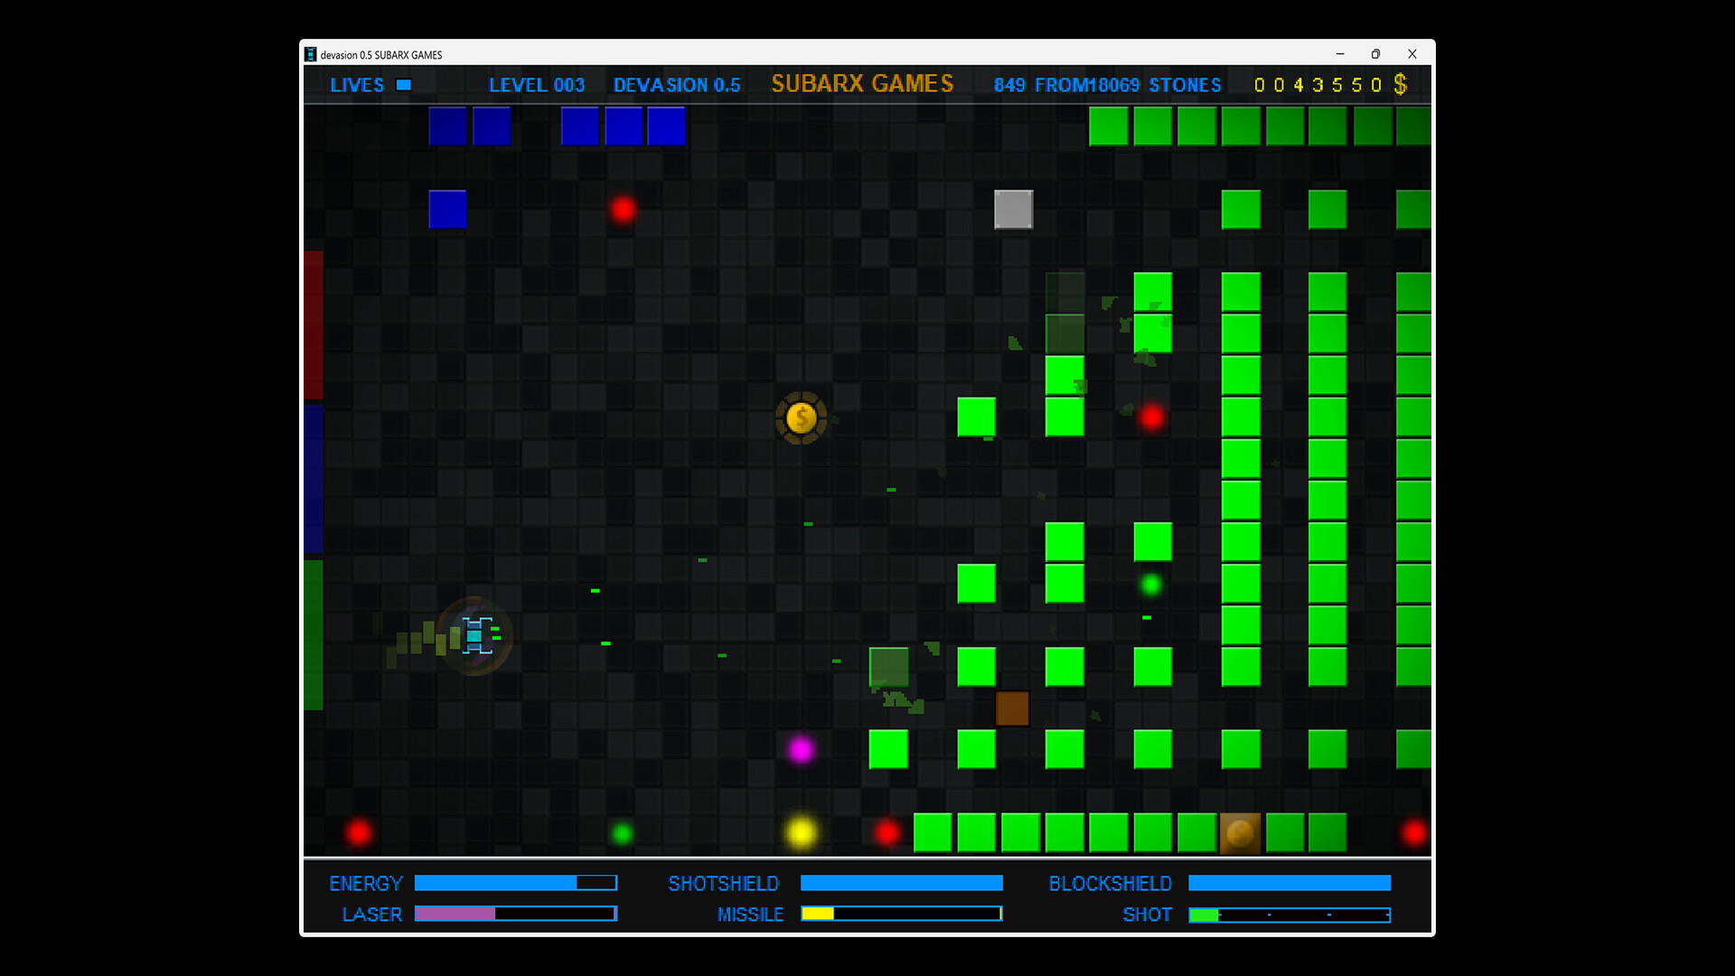Click the DEVASION 0.5 label
This screenshot has width=1735, height=976.
pos(677,84)
